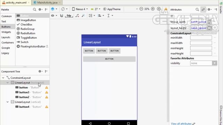Click the maxHeight input field
This screenshot has width=223, height=125.
coord(201,53)
